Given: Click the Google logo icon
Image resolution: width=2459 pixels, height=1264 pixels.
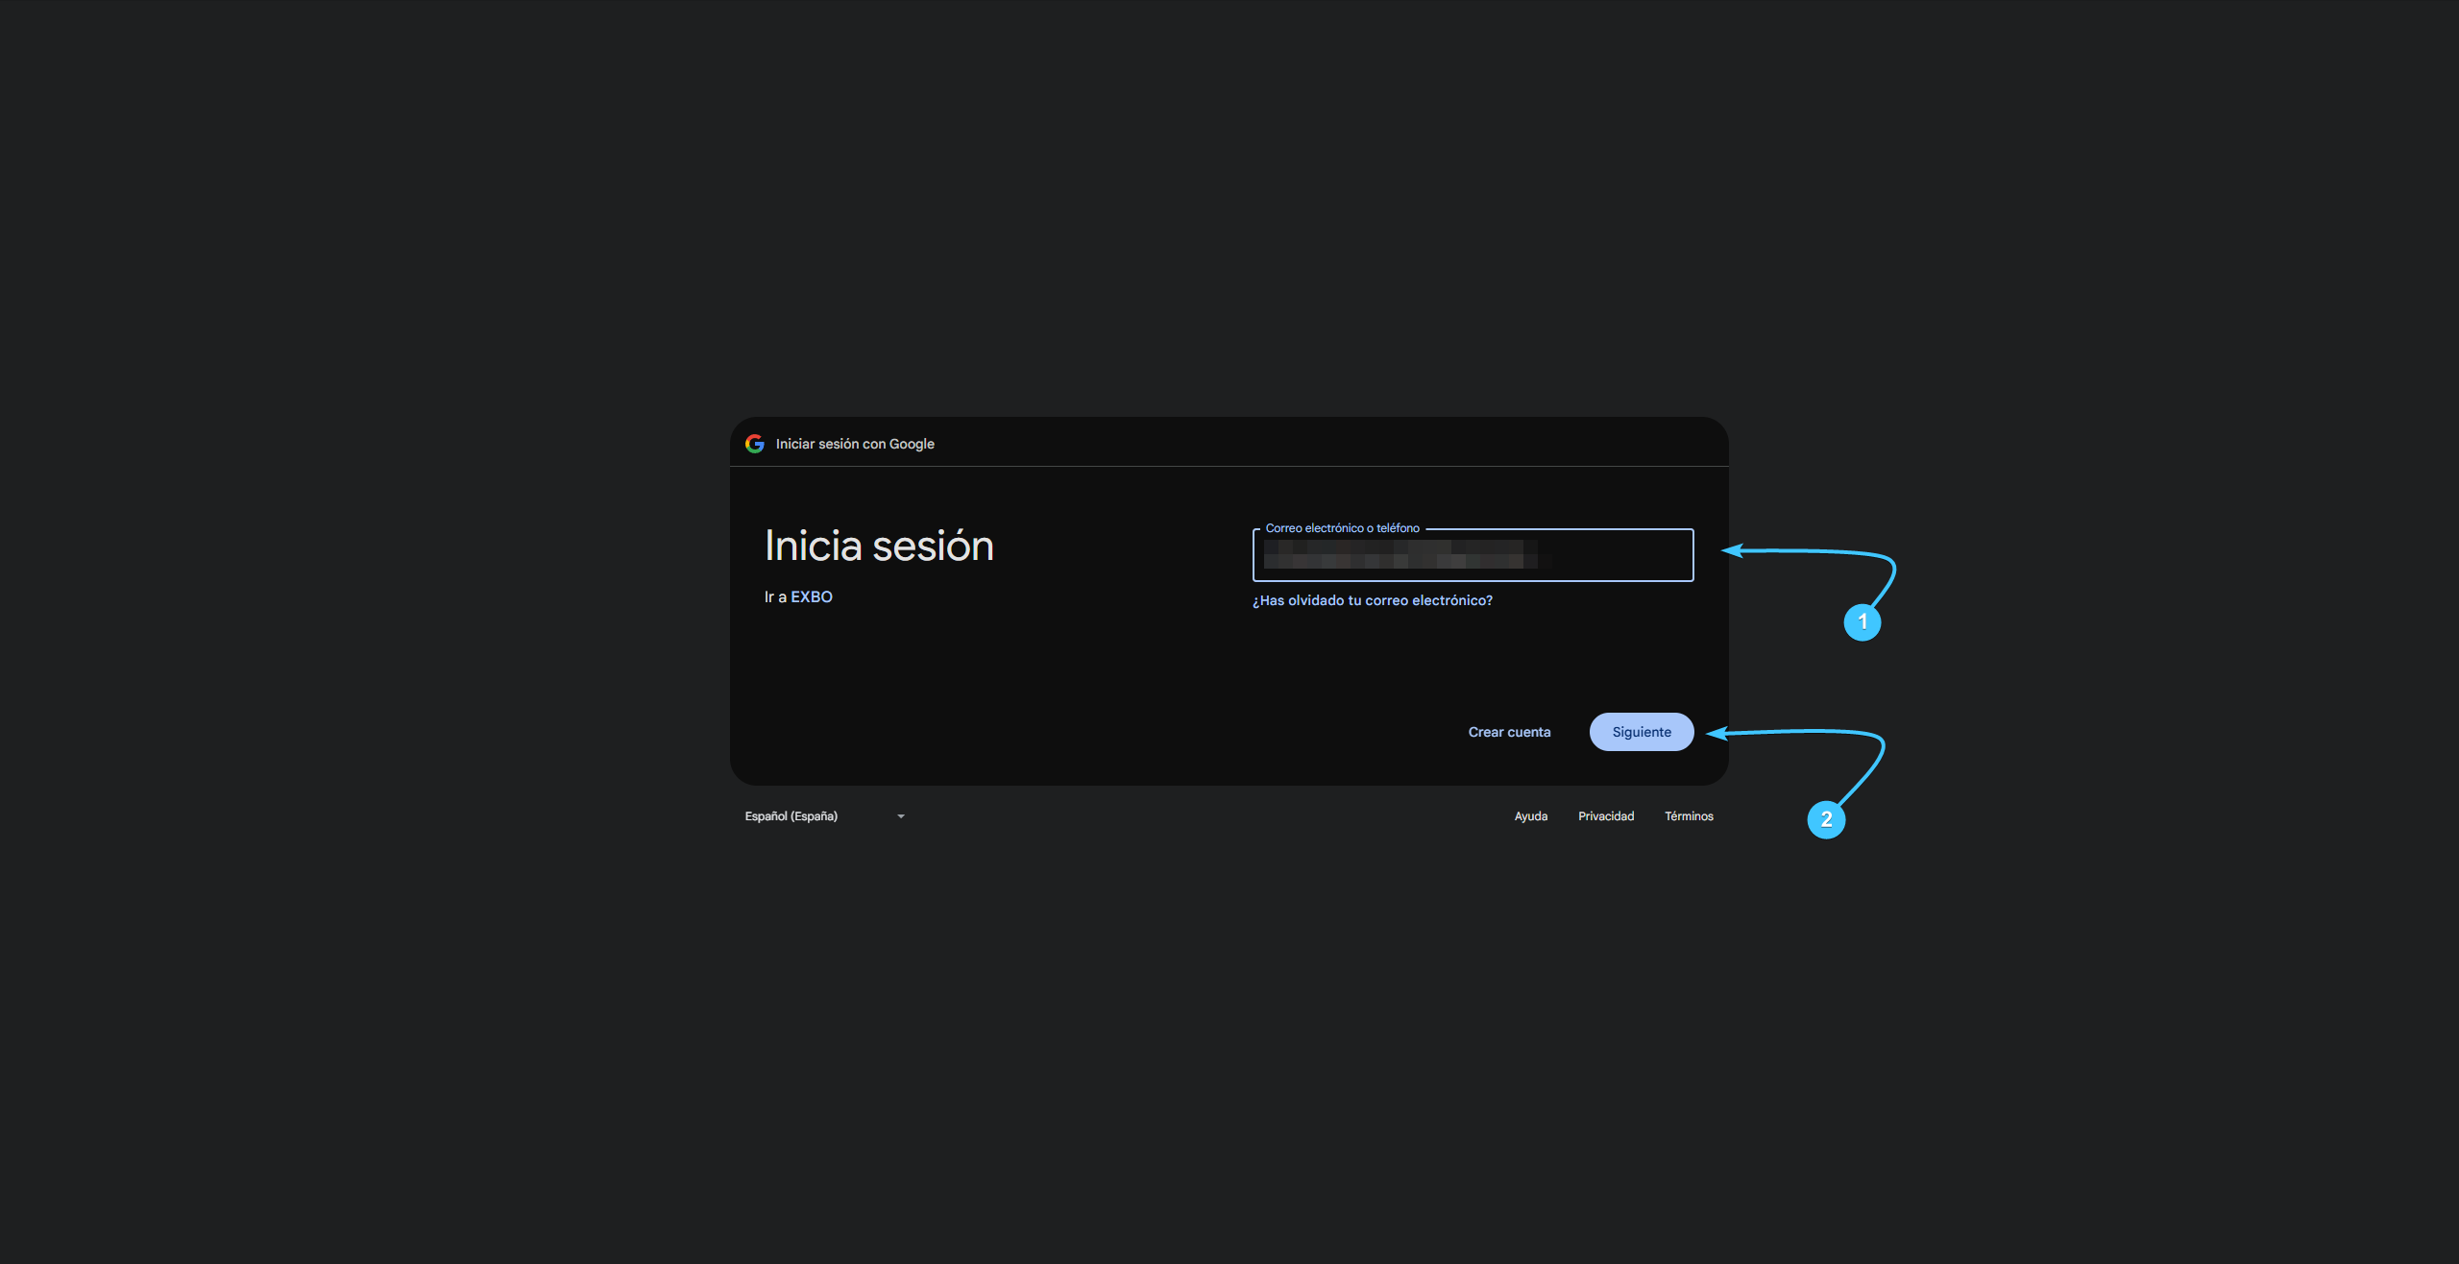Looking at the screenshot, I should pos(755,444).
